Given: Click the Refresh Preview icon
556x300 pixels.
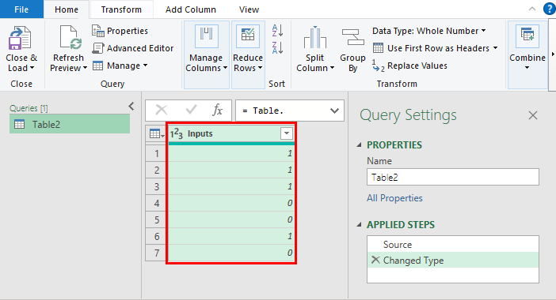Looking at the screenshot, I should (70, 37).
